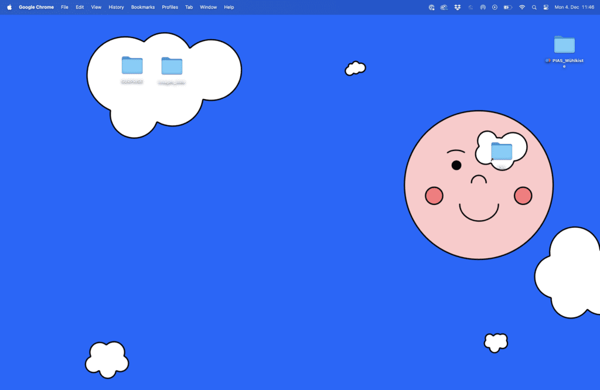Open the File menu
The image size is (600, 390).
point(64,7)
